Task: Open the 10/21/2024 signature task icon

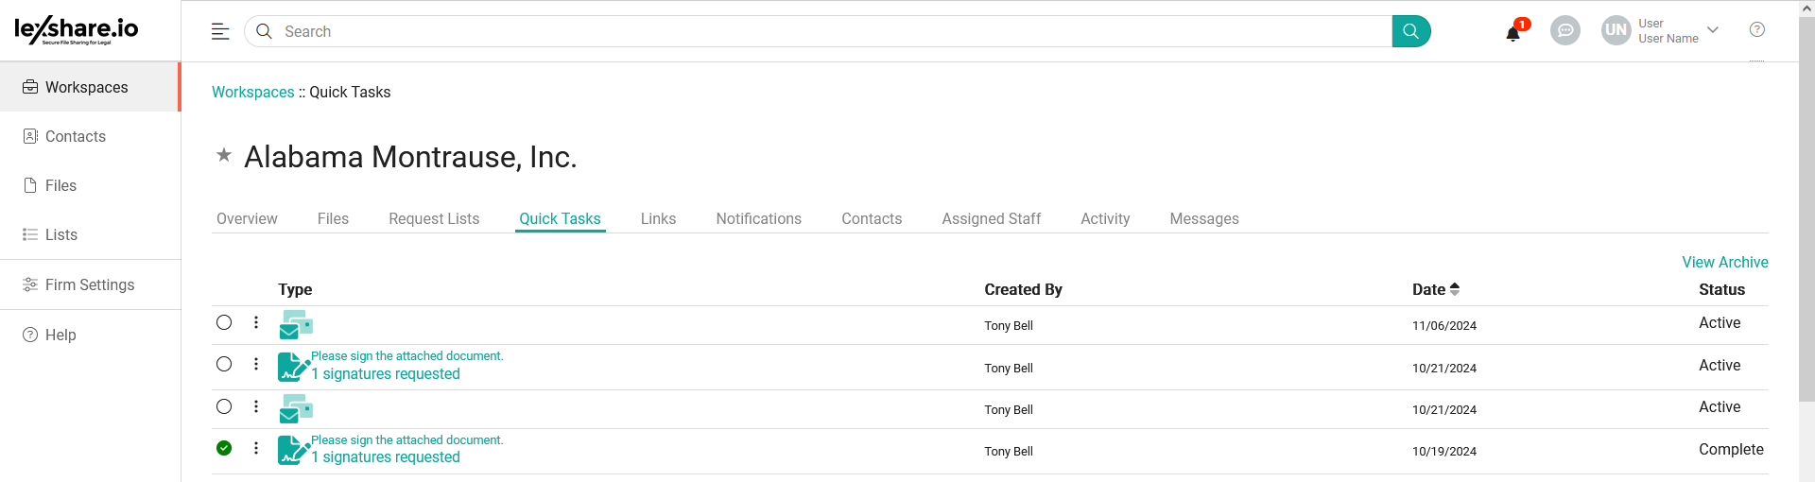Action: 293,366
